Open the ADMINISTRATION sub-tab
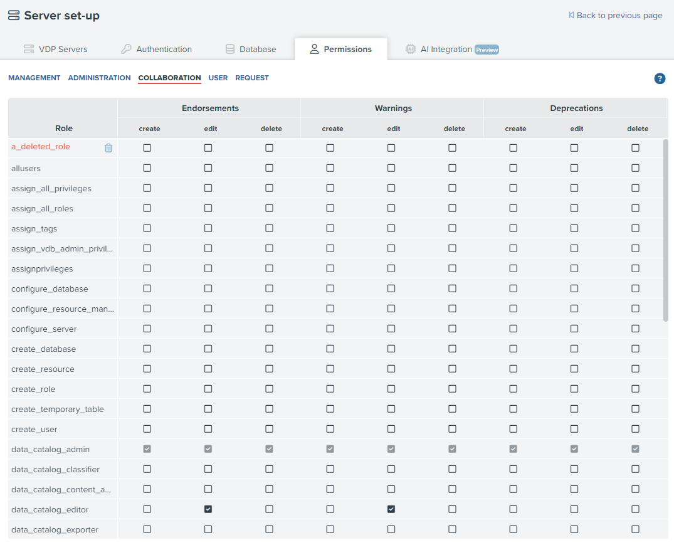 (99, 78)
